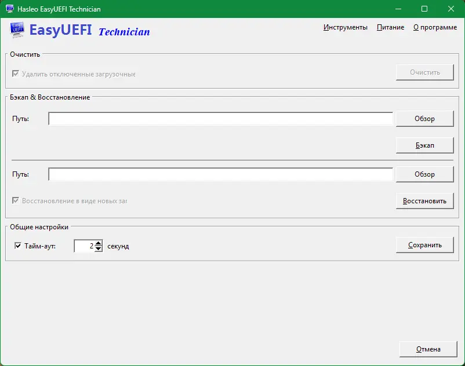Click the Сохранить button
The image size is (465, 366).
(424, 245)
